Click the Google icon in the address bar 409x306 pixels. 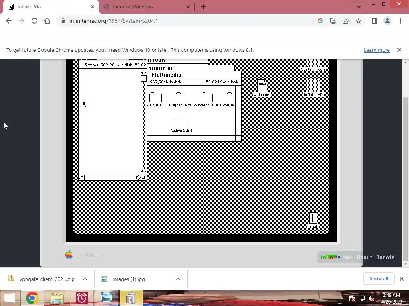(x=320, y=21)
